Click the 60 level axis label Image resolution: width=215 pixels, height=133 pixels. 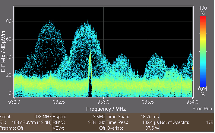9,39
